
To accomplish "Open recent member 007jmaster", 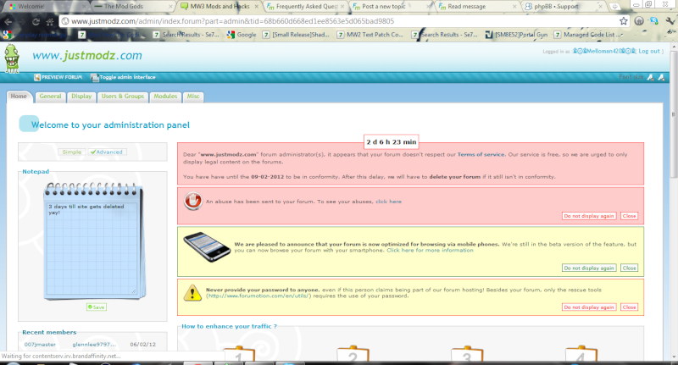I will (40, 345).
